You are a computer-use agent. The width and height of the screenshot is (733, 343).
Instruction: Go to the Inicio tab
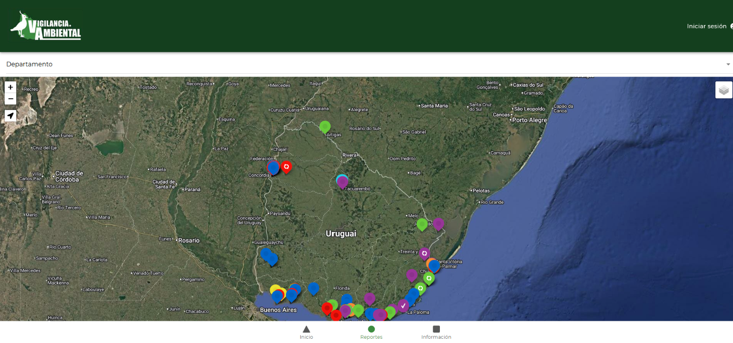306,333
